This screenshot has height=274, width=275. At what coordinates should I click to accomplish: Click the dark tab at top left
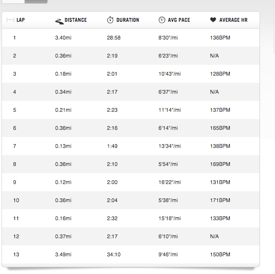[x=36, y=1]
